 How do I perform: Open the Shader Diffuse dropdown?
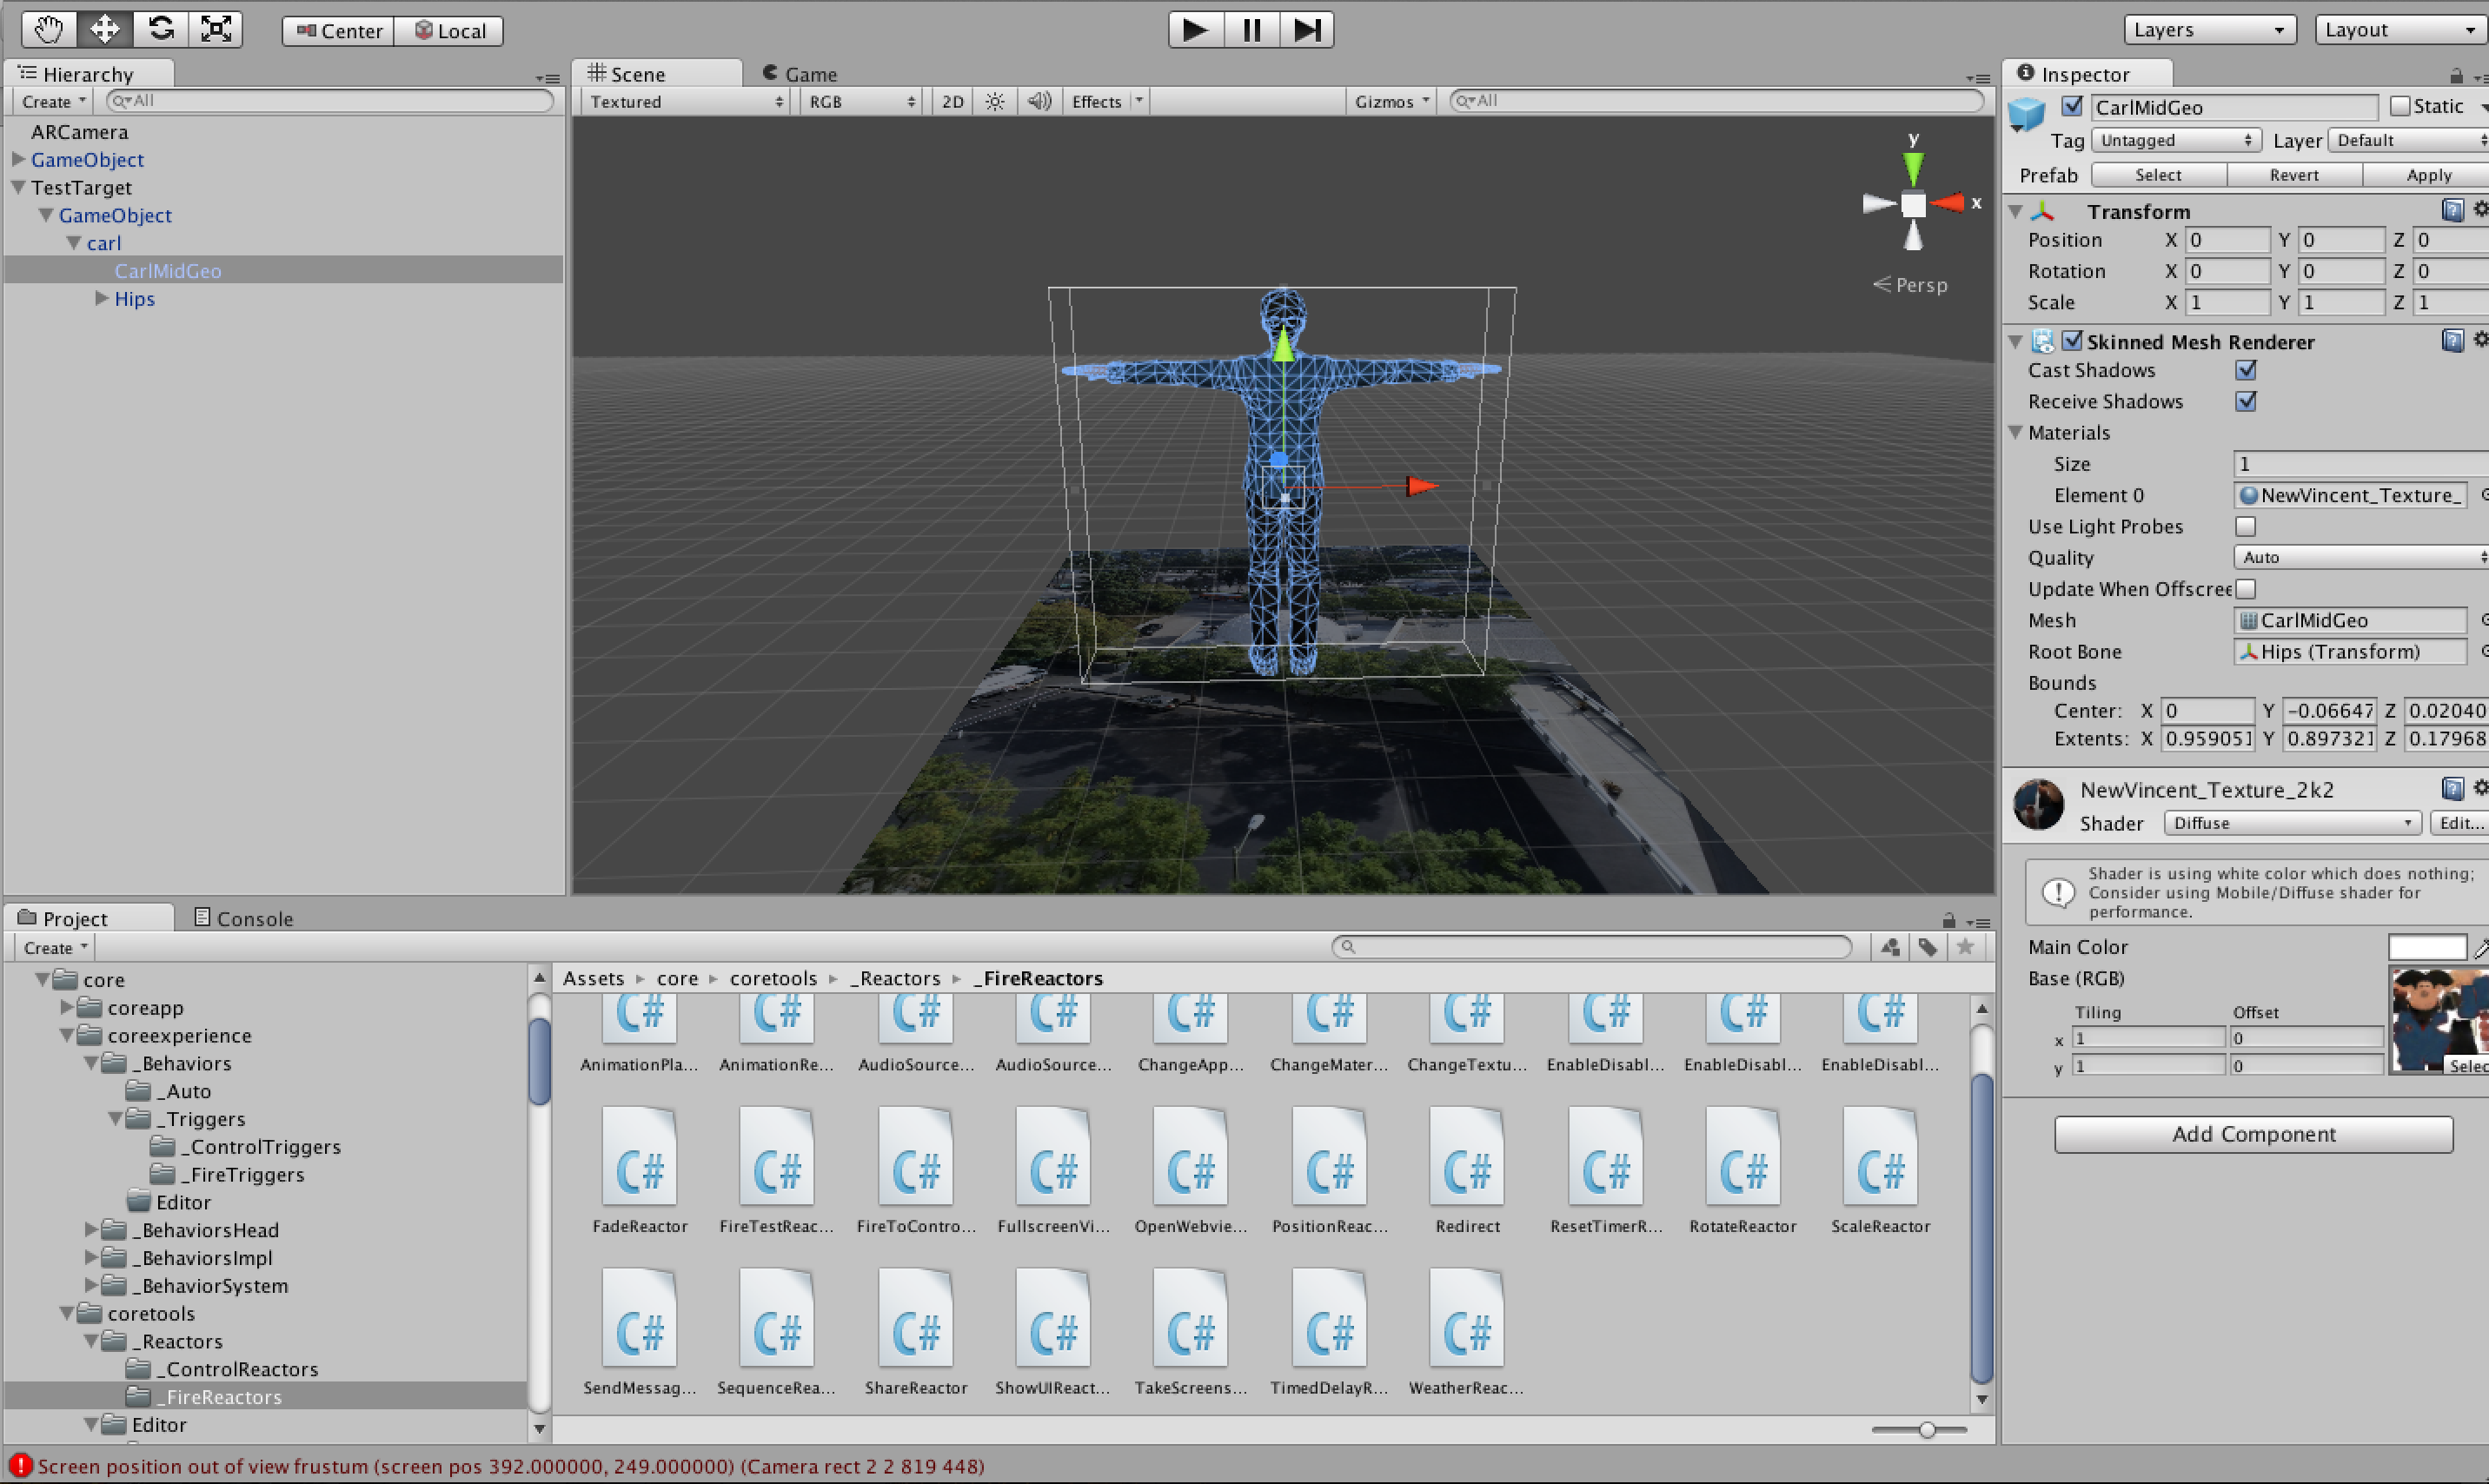[2291, 823]
